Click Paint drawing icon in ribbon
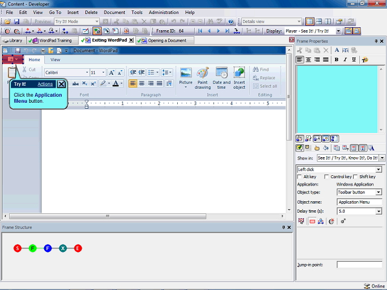The image size is (387, 290). click(203, 78)
